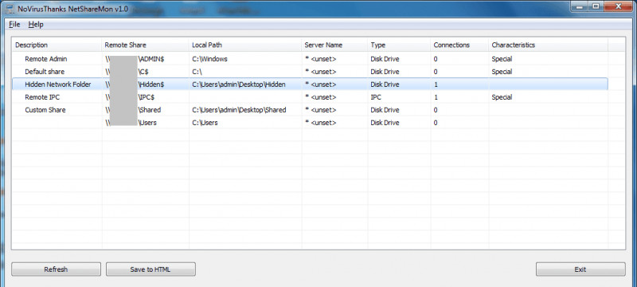Viewport: 637px width, 287px height.
Task: Click Connections value in Remote IPC row
Action: [436, 97]
